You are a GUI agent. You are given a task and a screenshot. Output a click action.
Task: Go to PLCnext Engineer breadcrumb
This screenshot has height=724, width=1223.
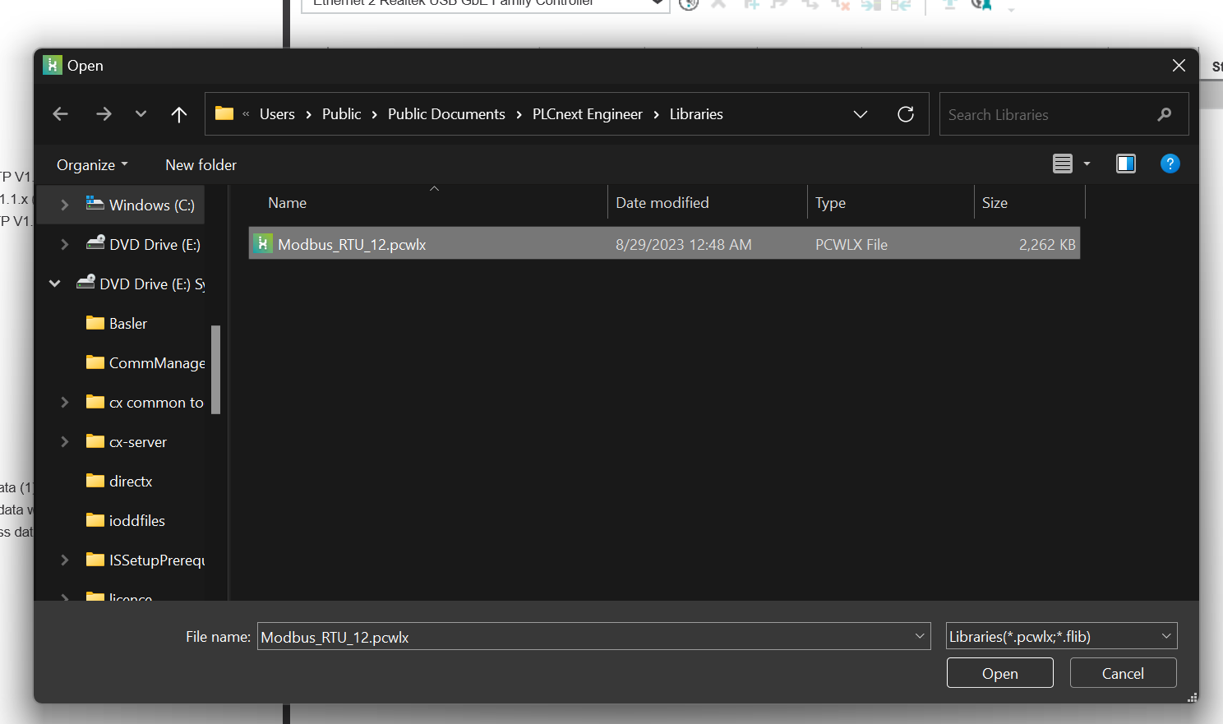587,114
